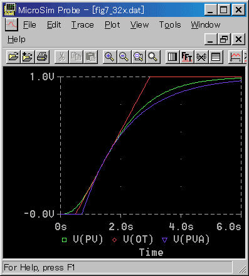The width and height of the screenshot is (249, 276).
Task: Click the Copy icon
Action: coord(76,56)
